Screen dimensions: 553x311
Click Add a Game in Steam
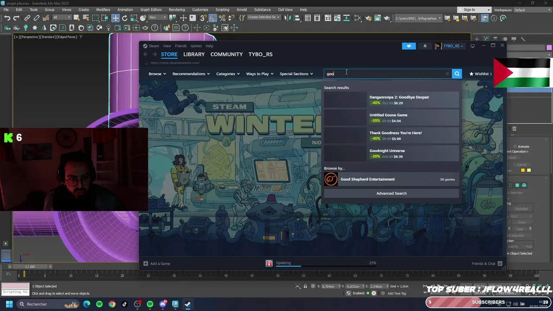[157, 263]
